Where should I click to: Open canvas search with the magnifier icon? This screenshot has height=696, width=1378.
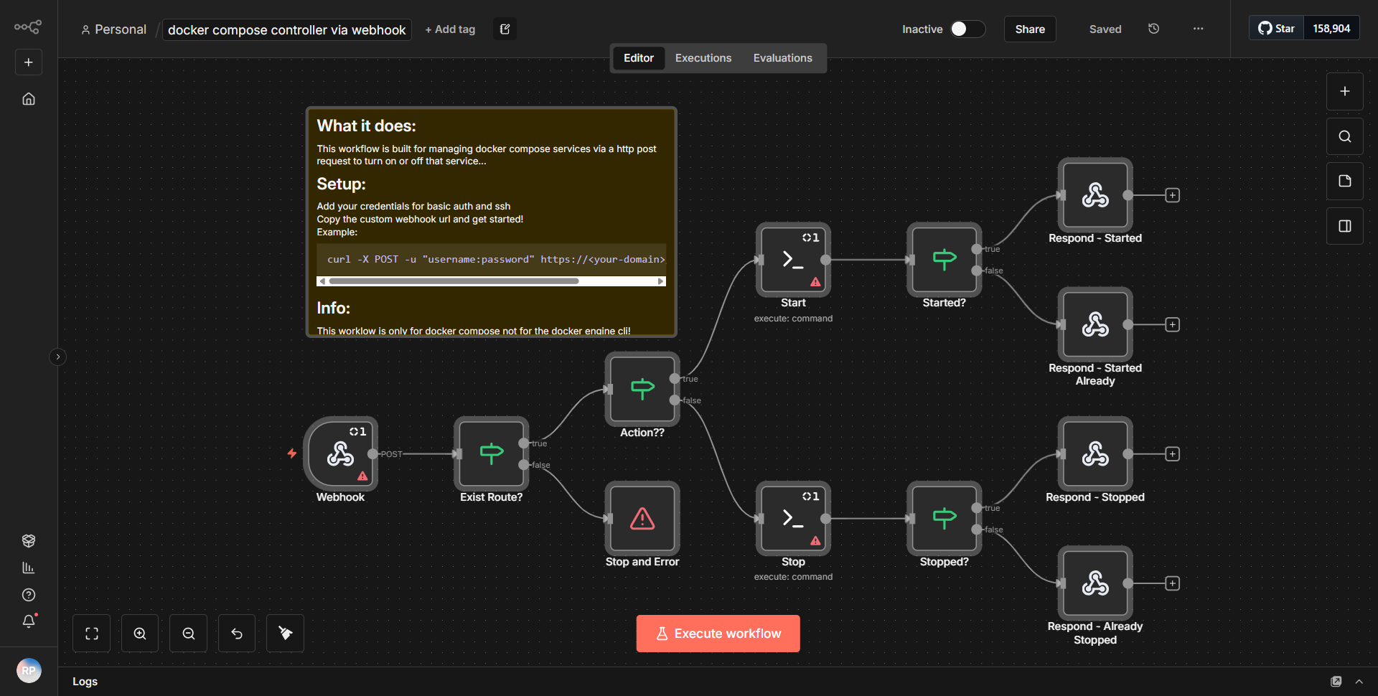point(1344,136)
